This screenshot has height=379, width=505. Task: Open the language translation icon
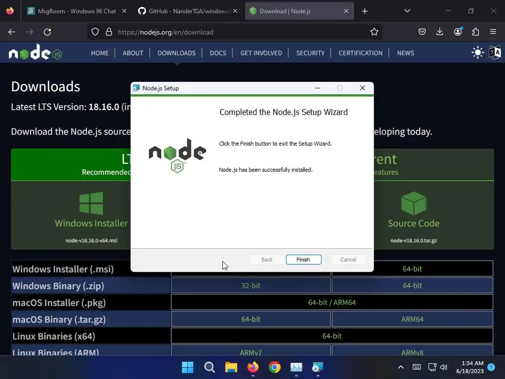[x=495, y=52]
